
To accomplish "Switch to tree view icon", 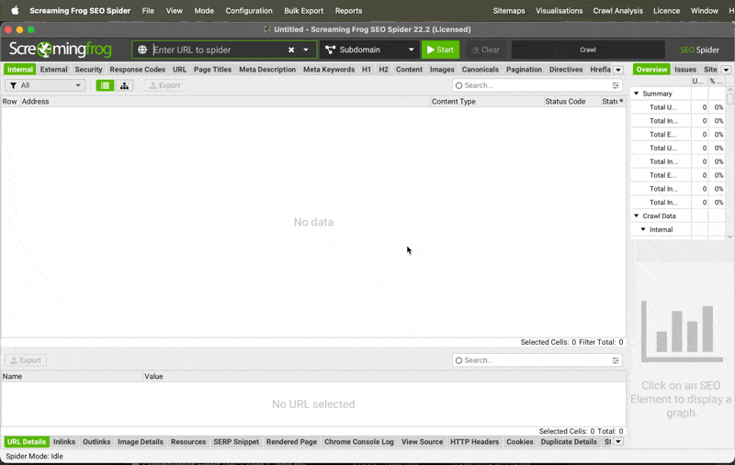I will coord(124,85).
